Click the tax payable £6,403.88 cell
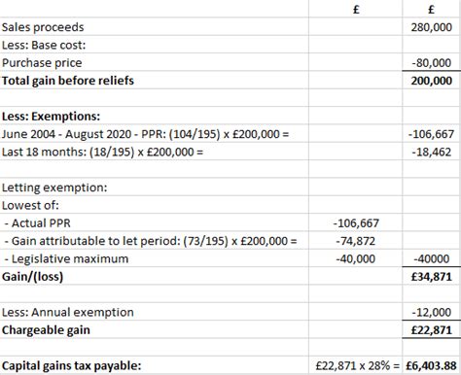461x375 pixels. click(432, 365)
